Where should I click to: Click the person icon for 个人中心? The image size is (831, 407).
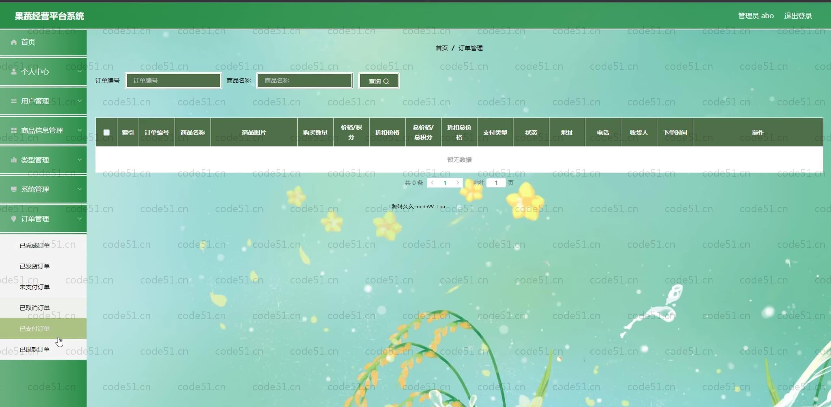click(x=14, y=72)
